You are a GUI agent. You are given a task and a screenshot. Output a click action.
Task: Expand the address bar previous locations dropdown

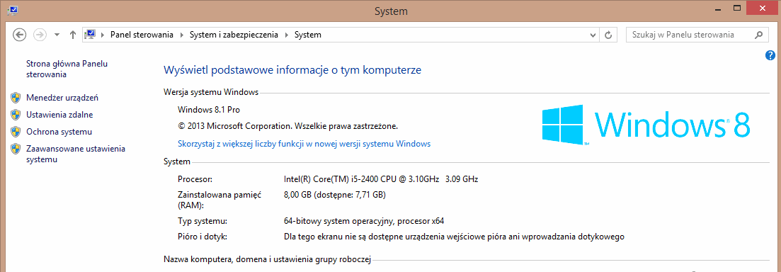(593, 35)
